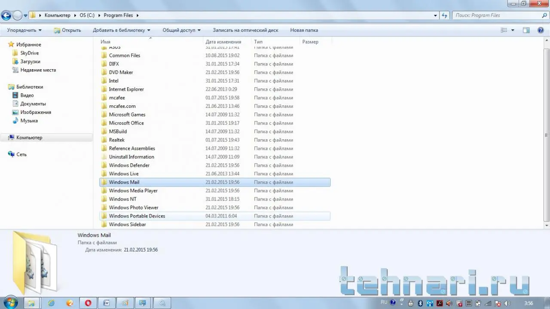This screenshot has width=550, height=309.
Task: Select the Microsoft Games folder icon
Action: [104, 114]
